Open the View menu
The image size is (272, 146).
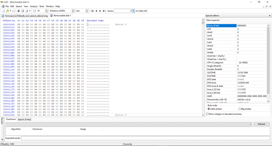[x=26, y=6]
